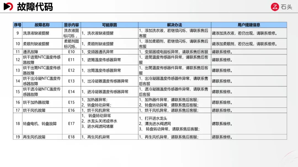The height and width of the screenshot is (167, 298).
Task: Click the cause 进冷凝器温度传感器异常
Action: pos(108,92)
